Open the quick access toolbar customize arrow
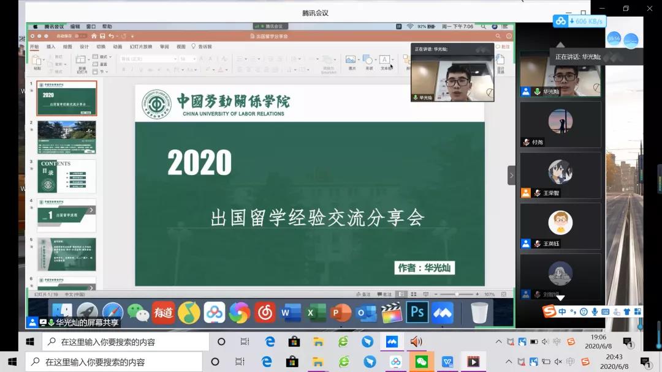This screenshot has height=372, width=662. coord(132,36)
